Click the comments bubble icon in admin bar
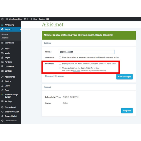Screen dimensions: 141x141 click(25, 19)
